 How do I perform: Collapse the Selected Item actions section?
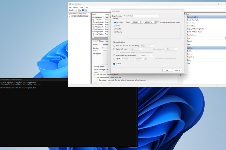point(225,48)
